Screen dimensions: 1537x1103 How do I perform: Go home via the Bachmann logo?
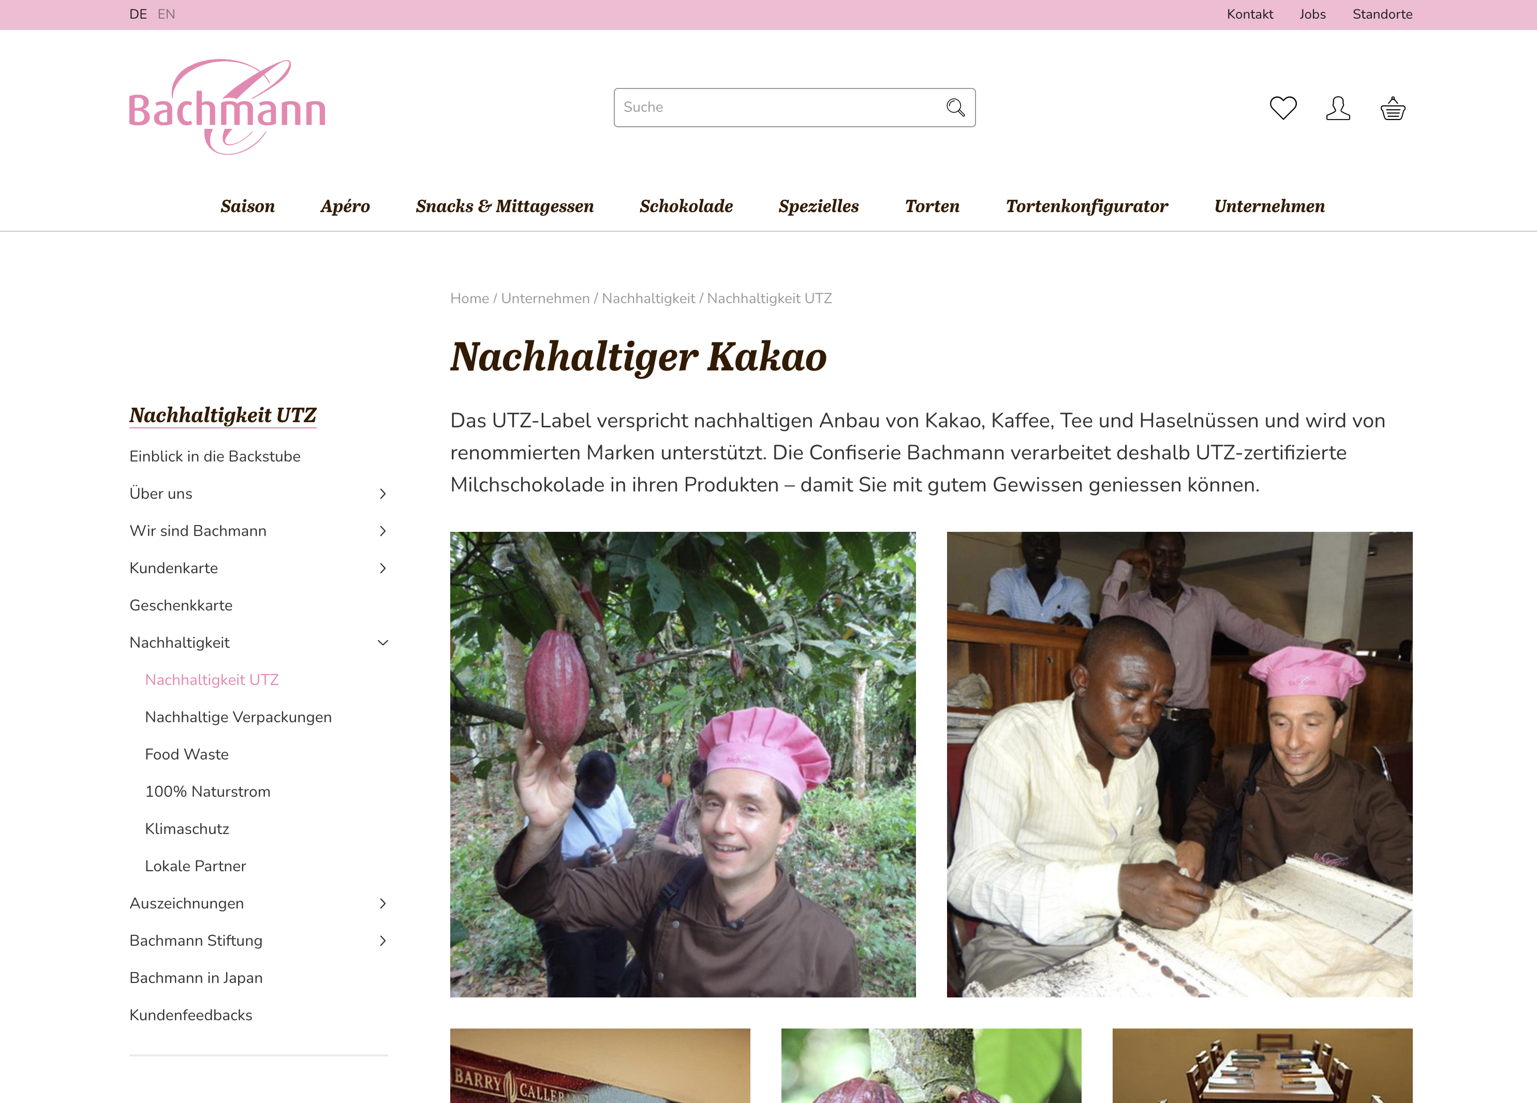click(227, 107)
